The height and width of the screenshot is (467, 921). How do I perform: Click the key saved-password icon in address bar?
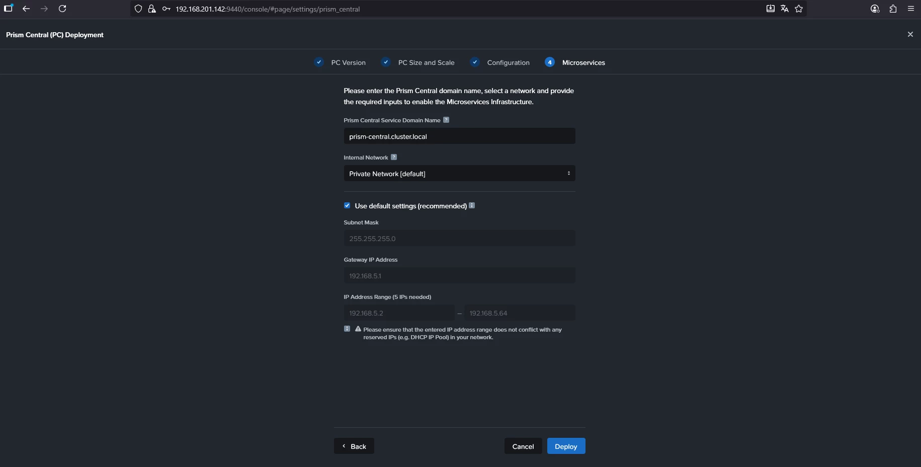click(166, 9)
